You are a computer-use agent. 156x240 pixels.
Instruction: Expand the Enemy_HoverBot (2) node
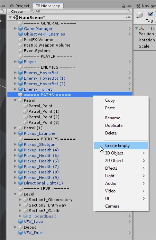click(x=15, y=83)
